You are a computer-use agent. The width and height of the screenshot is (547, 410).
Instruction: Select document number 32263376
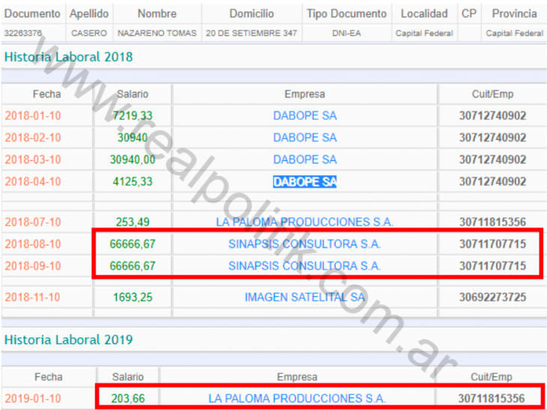click(23, 34)
